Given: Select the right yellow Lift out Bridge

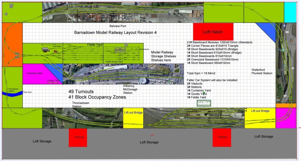Looking at the screenshot, I should (260, 118).
